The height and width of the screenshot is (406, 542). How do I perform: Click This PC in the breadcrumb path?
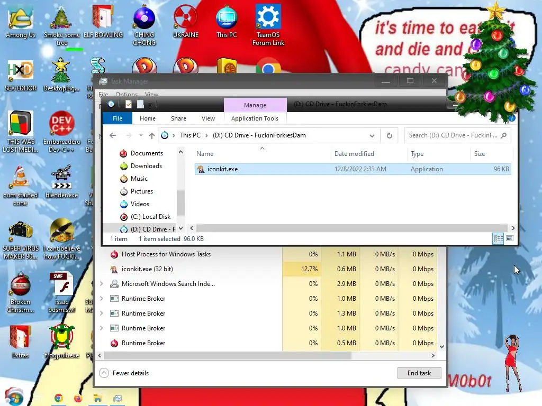190,135
